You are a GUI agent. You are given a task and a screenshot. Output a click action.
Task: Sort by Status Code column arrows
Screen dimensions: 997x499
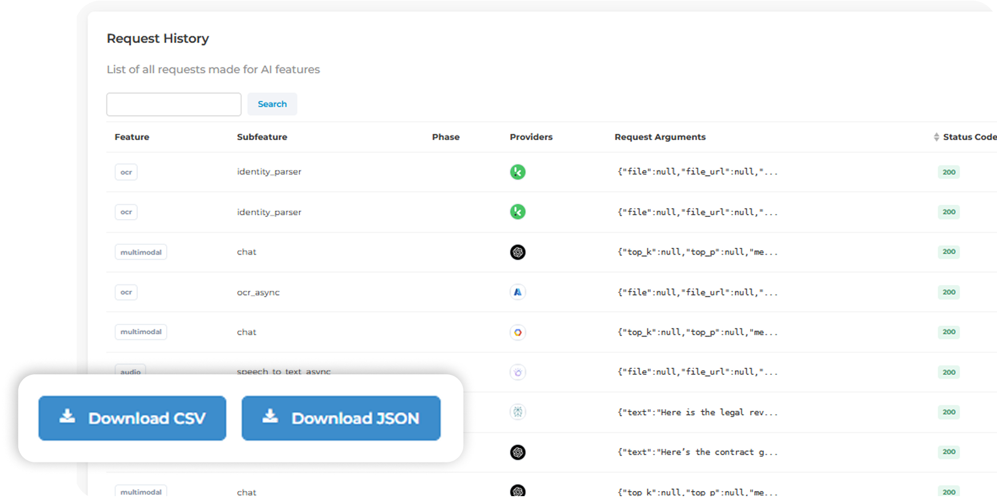(x=936, y=137)
